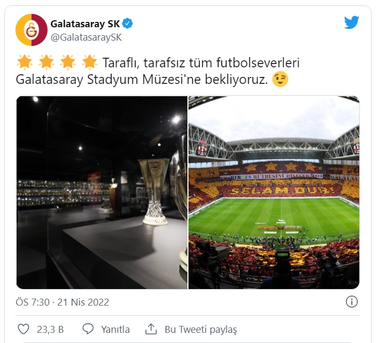Open the Galatasaray SK display name

click(x=85, y=24)
